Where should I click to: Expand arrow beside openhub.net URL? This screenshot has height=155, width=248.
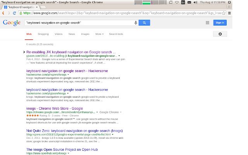(68, 153)
